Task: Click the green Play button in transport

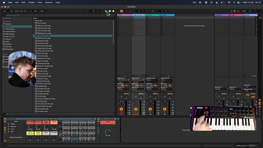Action: [106, 11]
